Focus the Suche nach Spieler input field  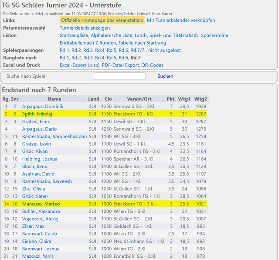click(119, 76)
